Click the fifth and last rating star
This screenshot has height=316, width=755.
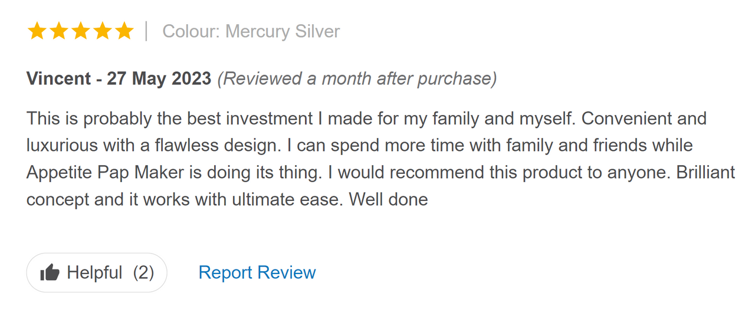(x=124, y=31)
